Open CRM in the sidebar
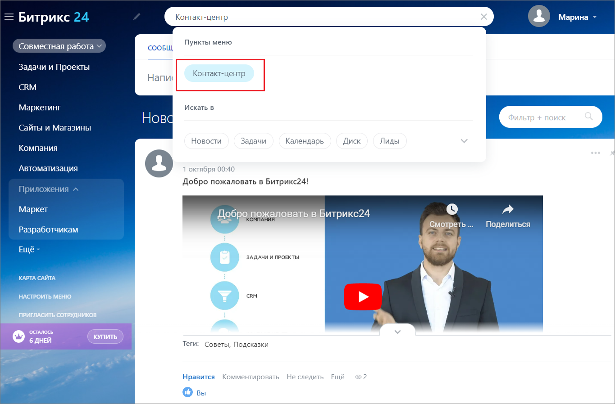Screen dimensions: 615x404 (x=27, y=87)
